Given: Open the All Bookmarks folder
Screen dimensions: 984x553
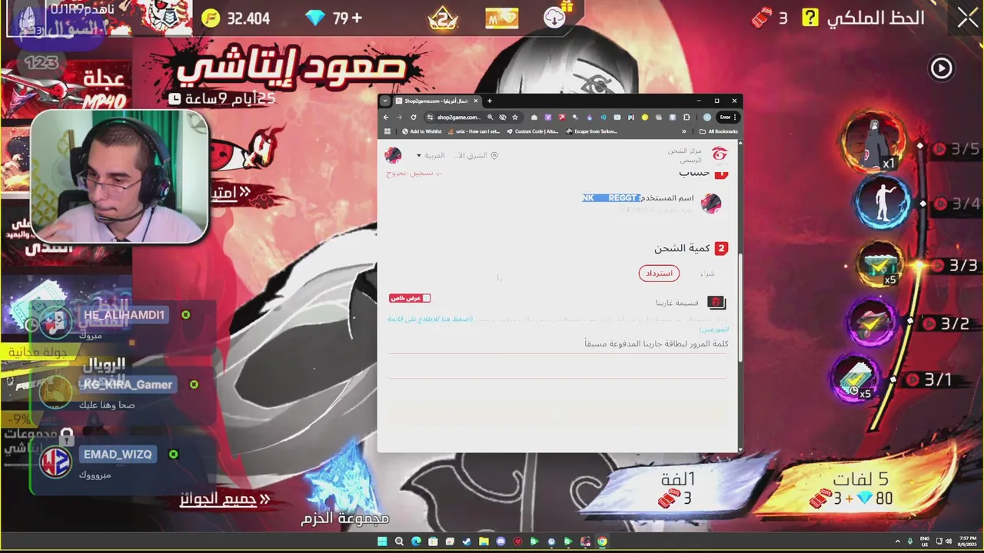Looking at the screenshot, I should coord(719,131).
